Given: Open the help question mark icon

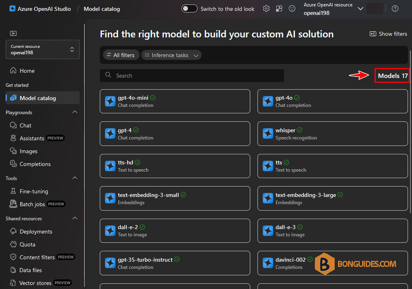Looking at the screenshot, I should click(395, 9).
